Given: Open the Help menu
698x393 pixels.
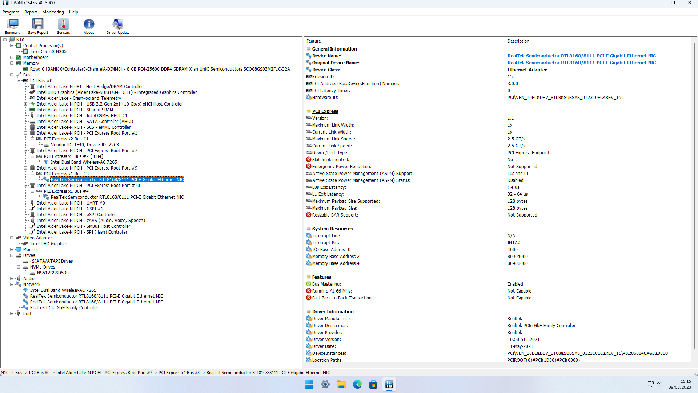Looking at the screenshot, I should click(73, 12).
